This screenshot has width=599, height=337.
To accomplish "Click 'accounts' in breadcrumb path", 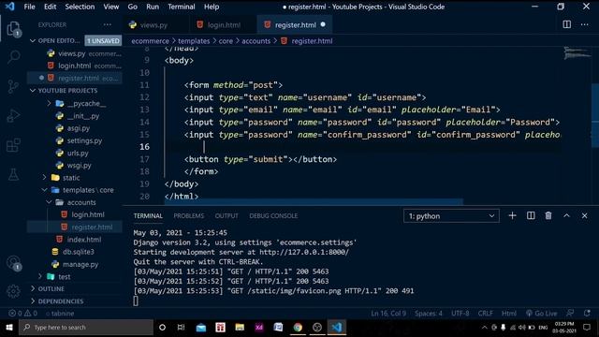I will (x=256, y=41).
